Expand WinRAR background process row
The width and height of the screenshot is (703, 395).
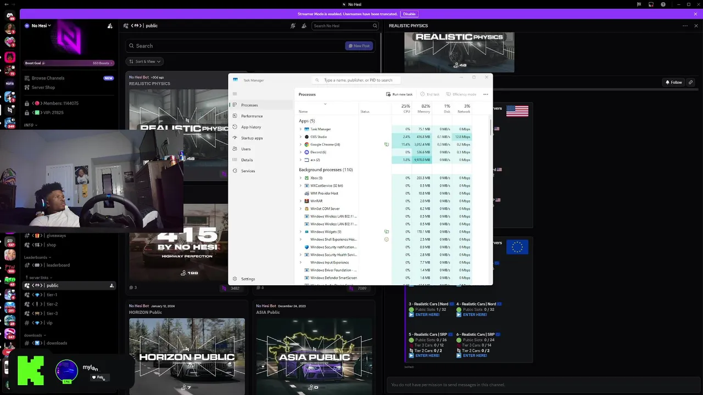(x=300, y=201)
